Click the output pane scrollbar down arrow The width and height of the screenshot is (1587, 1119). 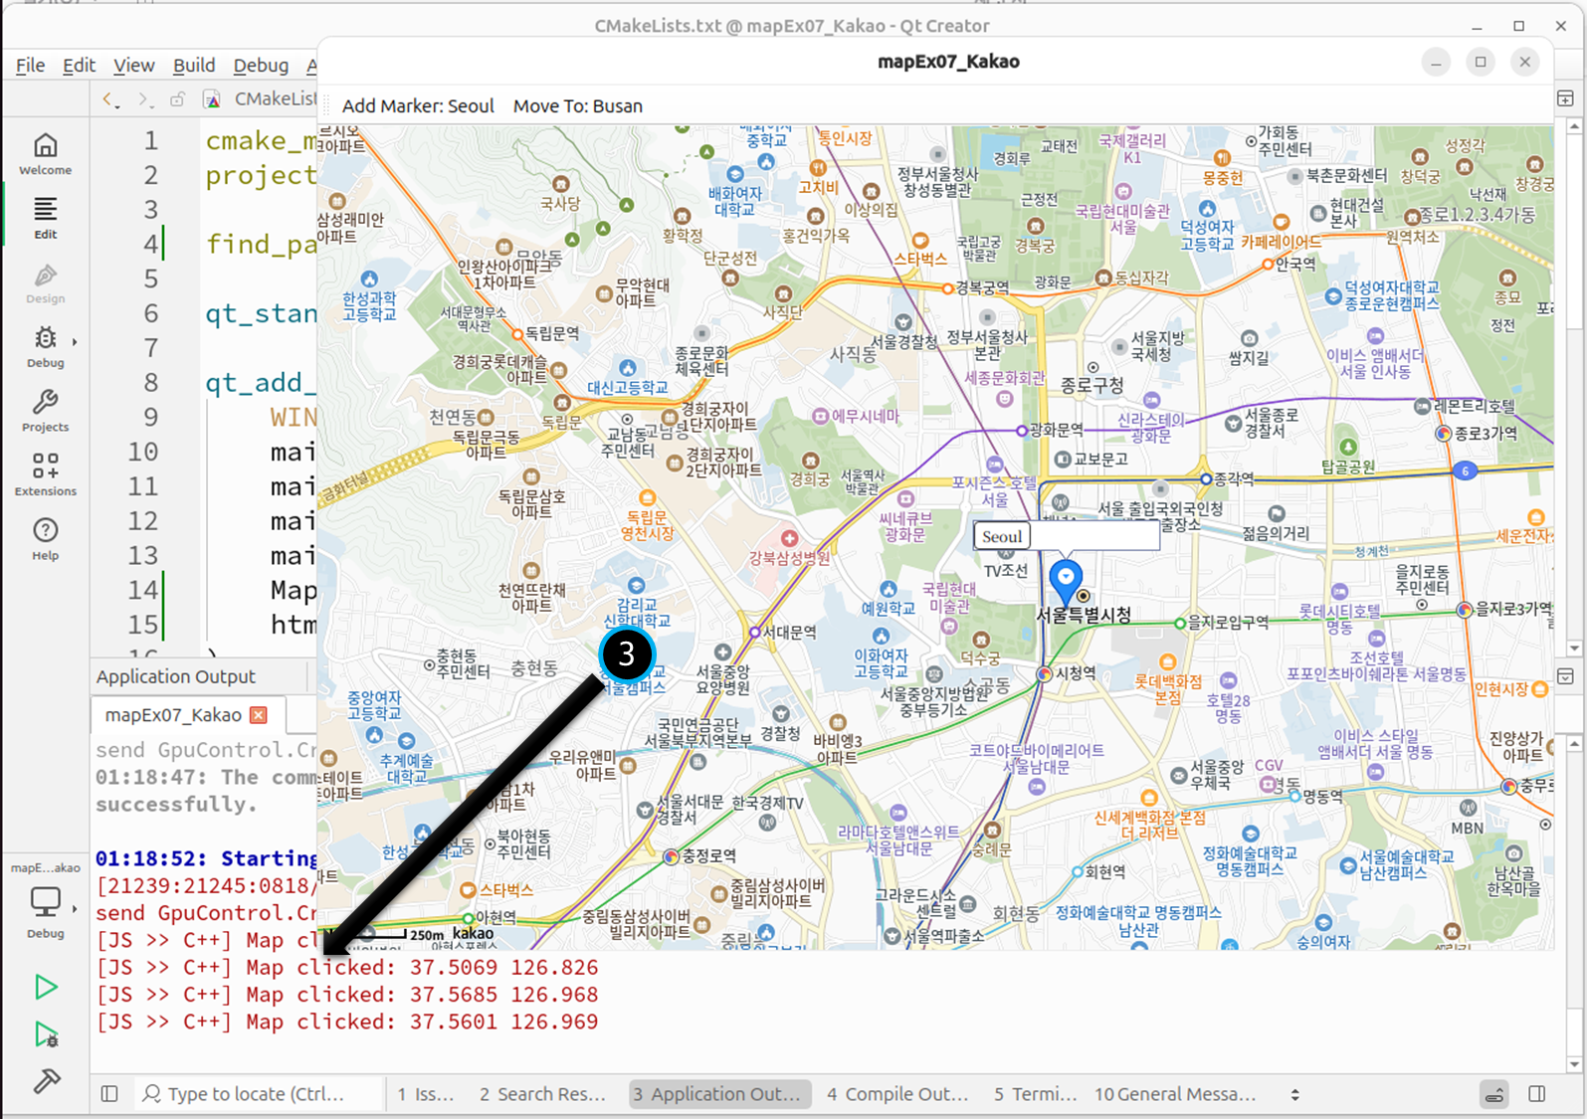pos(1574,1064)
